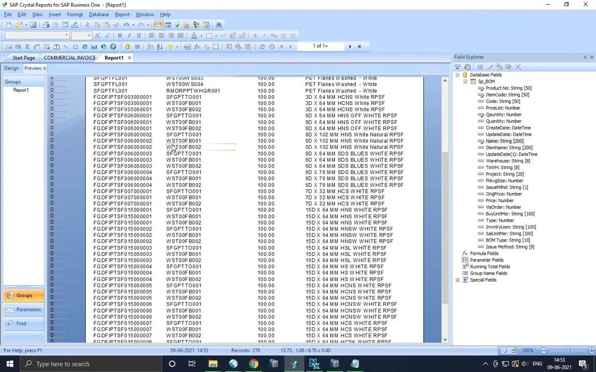Insert a chart from the toolbar

point(94,47)
